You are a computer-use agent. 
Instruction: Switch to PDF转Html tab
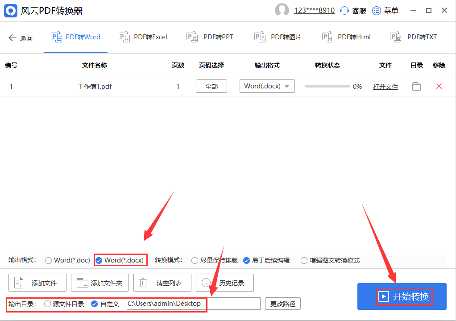coord(346,37)
